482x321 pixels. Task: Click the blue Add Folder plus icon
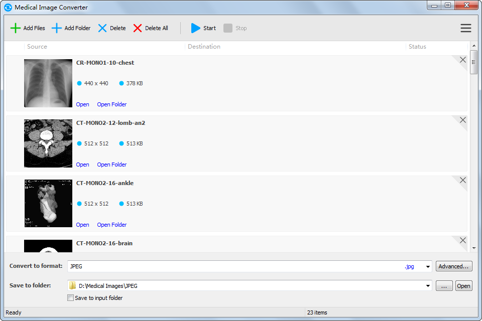[57, 28]
